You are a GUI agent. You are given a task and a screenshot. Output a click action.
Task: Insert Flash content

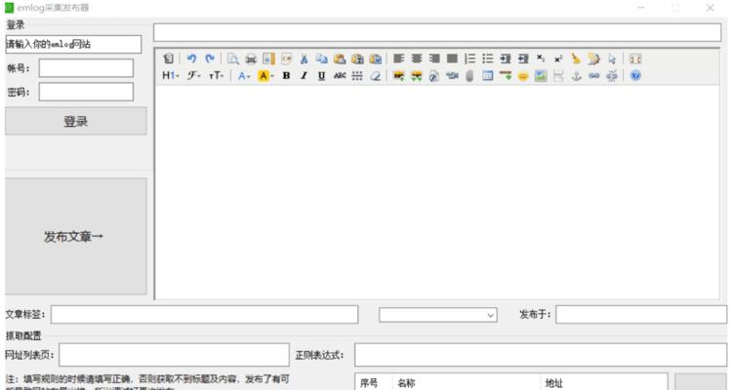434,75
